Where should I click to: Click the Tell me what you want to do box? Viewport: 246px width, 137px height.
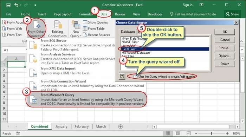point(193,14)
